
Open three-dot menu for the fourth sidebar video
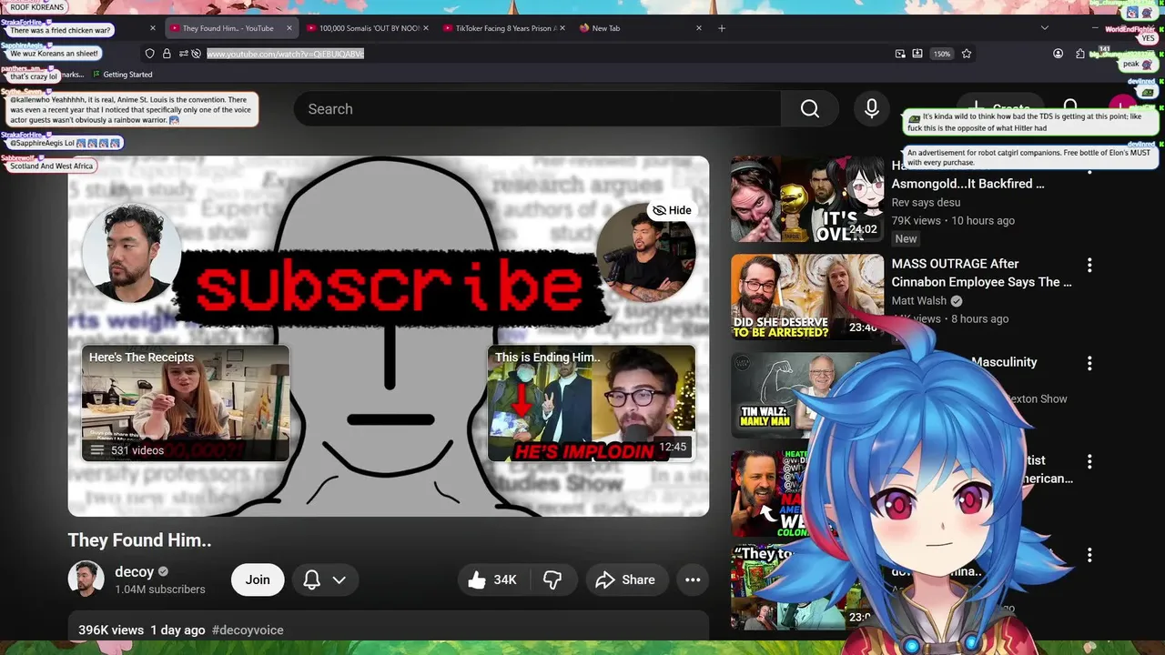coord(1089,461)
